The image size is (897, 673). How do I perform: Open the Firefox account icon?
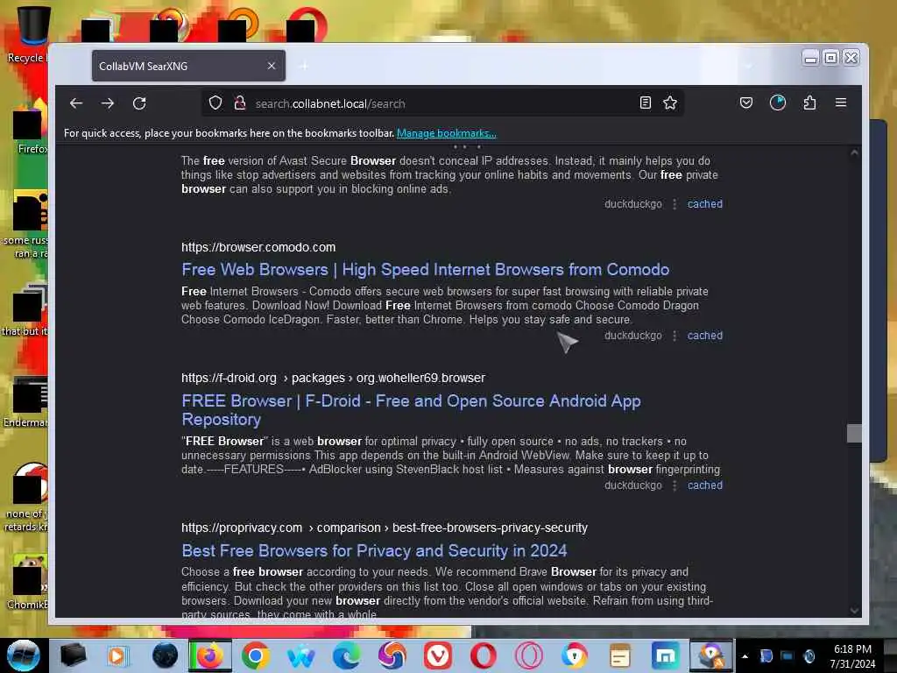tap(778, 103)
